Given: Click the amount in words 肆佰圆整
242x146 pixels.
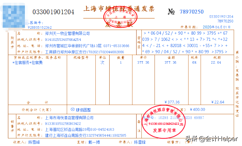Looking at the screenshot, I should coord(83,110).
